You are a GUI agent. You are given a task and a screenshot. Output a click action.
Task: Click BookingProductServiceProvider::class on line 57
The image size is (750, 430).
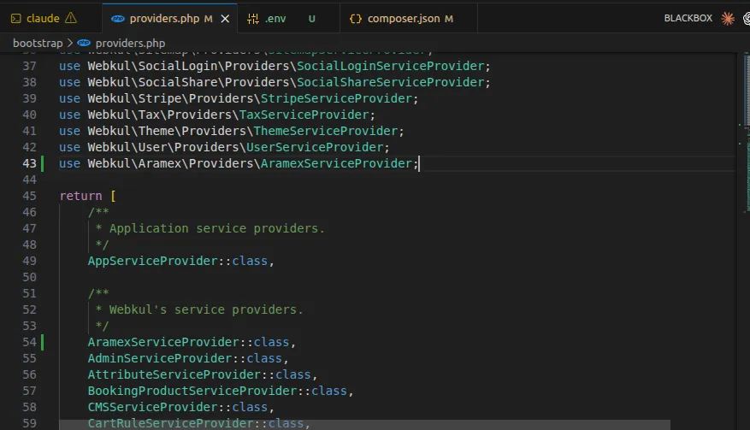[x=217, y=392]
